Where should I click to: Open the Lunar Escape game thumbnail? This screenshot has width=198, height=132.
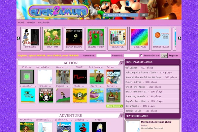click(x=74, y=37)
